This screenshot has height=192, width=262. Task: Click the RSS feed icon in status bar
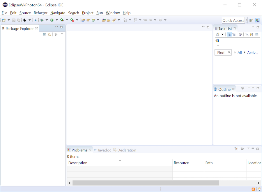(253, 189)
